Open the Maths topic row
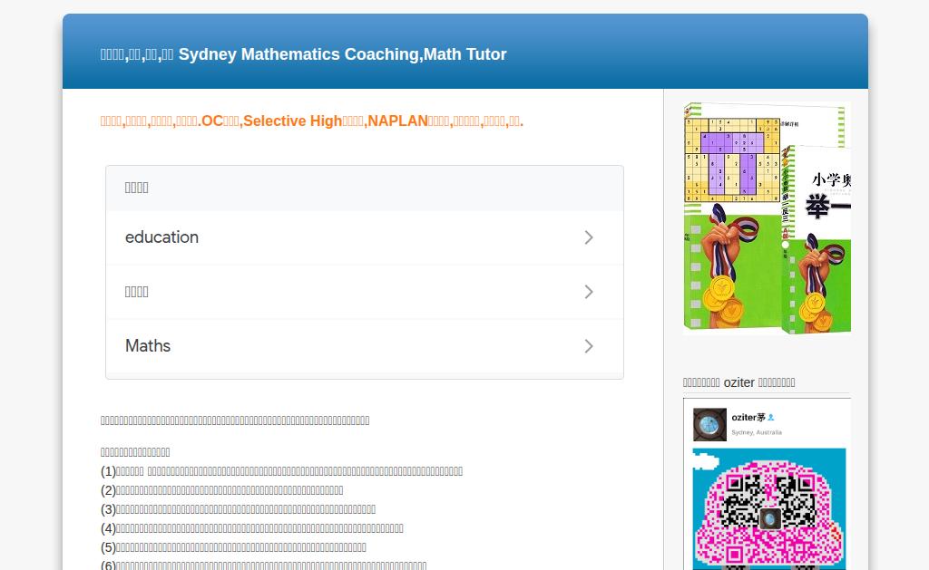The image size is (929, 570). (x=365, y=346)
